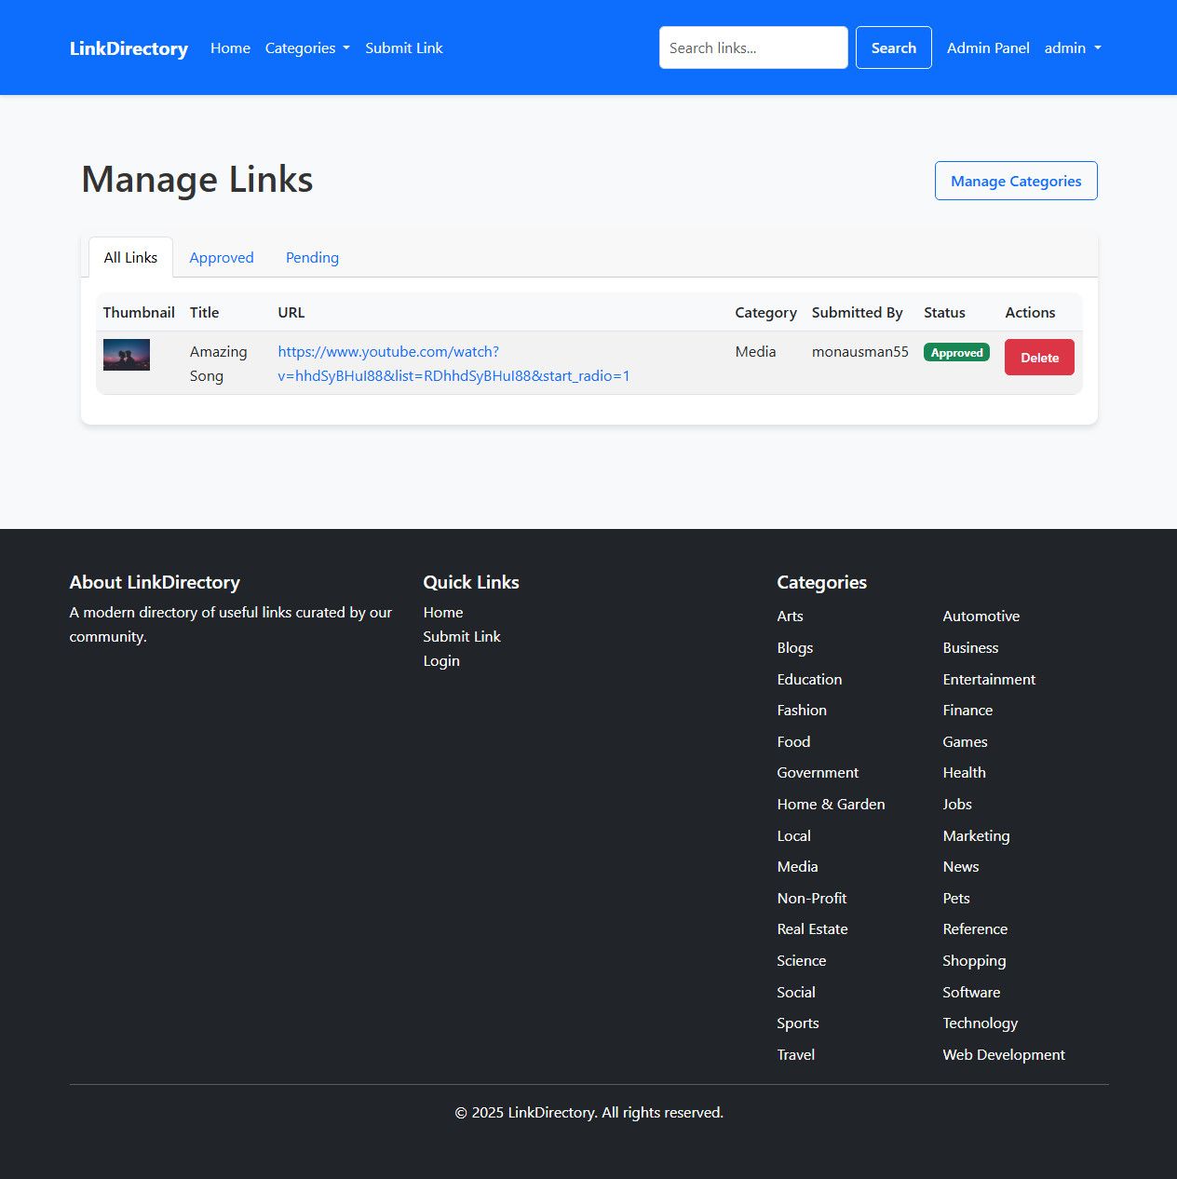1177x1179 pixels.
Task: Expand the Categories dropdown in navbar
Action: coord(307,48)
